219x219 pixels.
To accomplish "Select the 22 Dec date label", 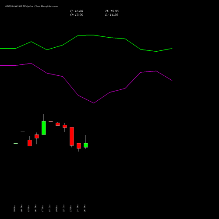I will coord(64,208).
